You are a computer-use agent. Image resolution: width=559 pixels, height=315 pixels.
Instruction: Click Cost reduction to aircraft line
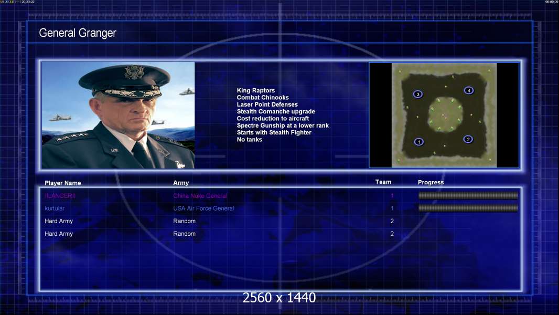(273, 119)
